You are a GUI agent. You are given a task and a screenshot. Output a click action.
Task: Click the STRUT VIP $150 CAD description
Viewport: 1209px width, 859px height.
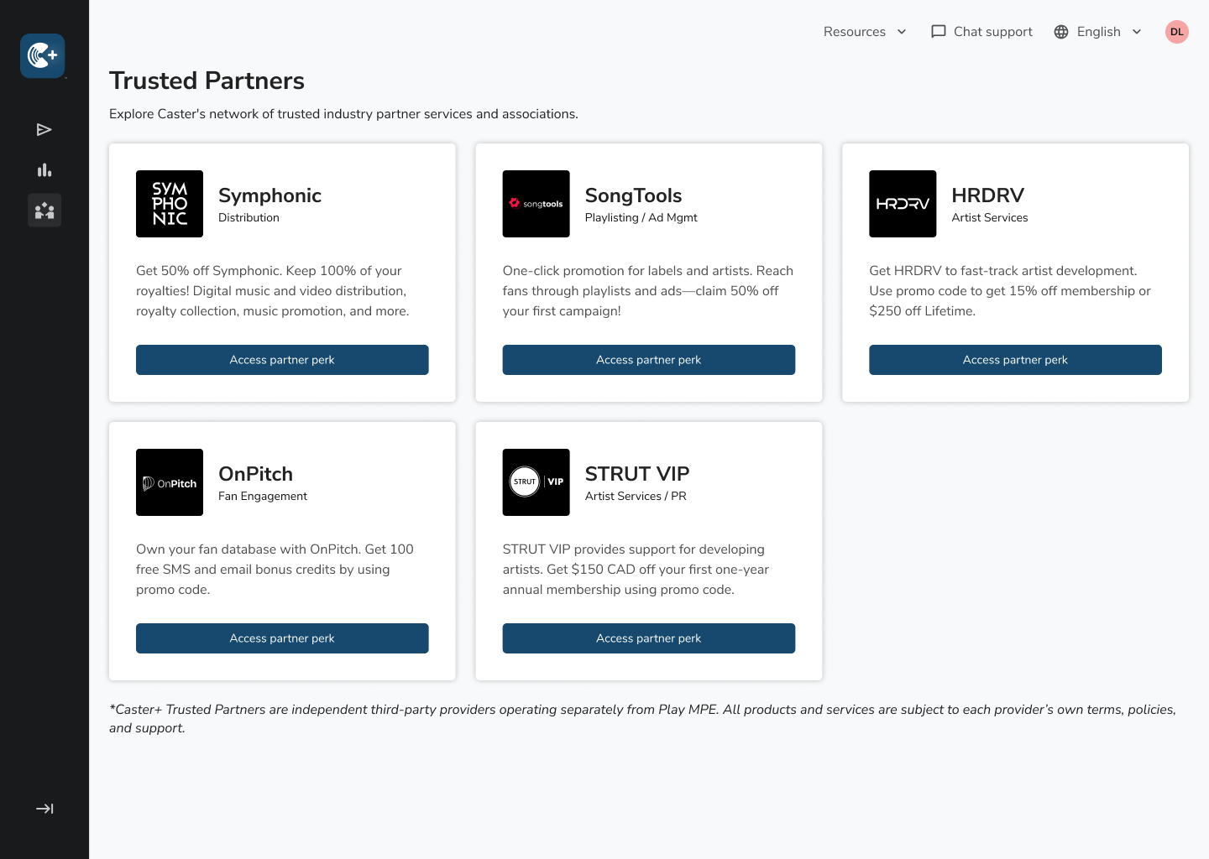(x=636, y=570)
